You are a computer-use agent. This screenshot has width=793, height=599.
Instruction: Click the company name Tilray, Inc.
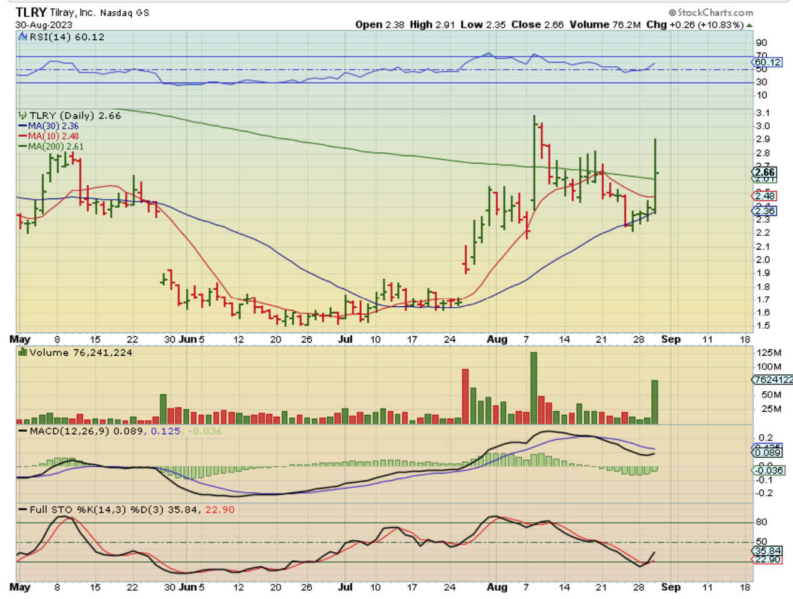tap(72, 12)
